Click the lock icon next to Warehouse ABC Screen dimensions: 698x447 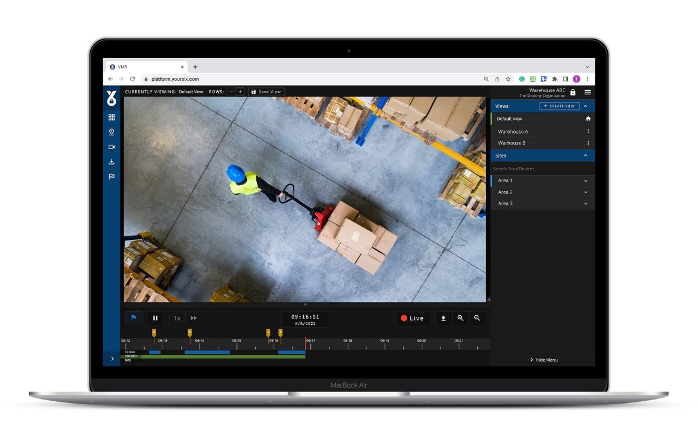(573, 92)
